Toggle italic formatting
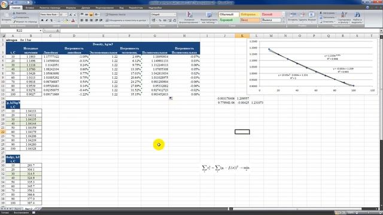 [x=47, y=20]
